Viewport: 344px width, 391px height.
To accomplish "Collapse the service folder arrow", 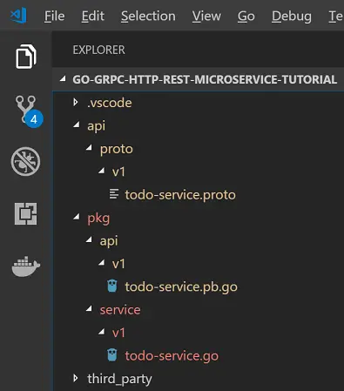I will pos(89,308).
